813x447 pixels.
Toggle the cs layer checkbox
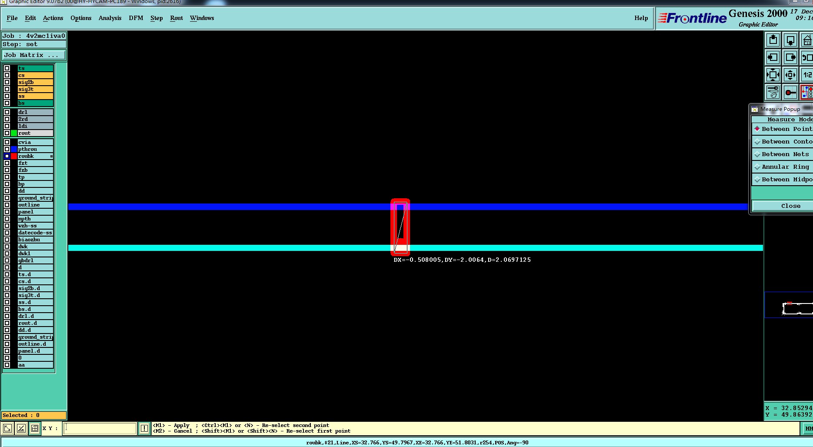7,75
